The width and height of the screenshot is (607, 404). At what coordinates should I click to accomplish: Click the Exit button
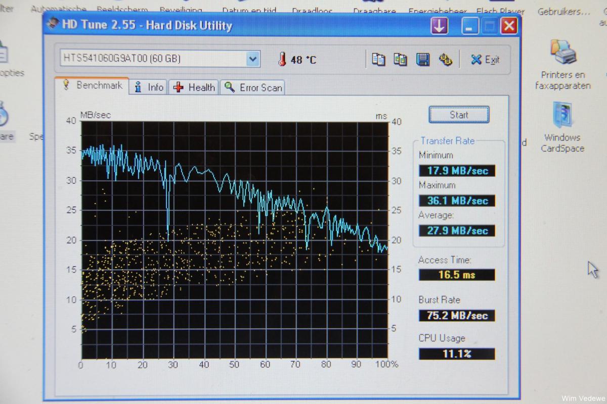485,60
